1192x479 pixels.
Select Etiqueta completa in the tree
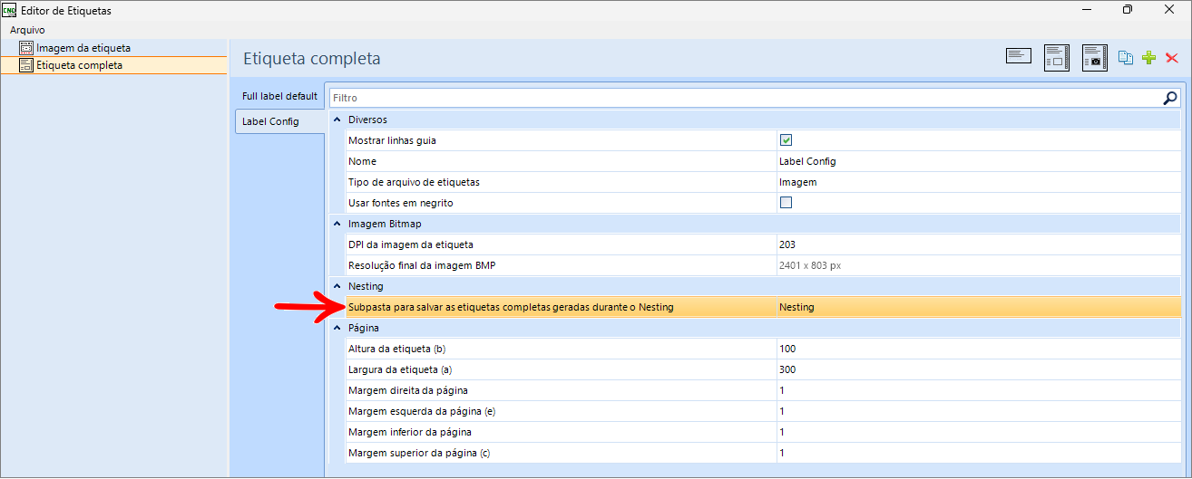79,65
